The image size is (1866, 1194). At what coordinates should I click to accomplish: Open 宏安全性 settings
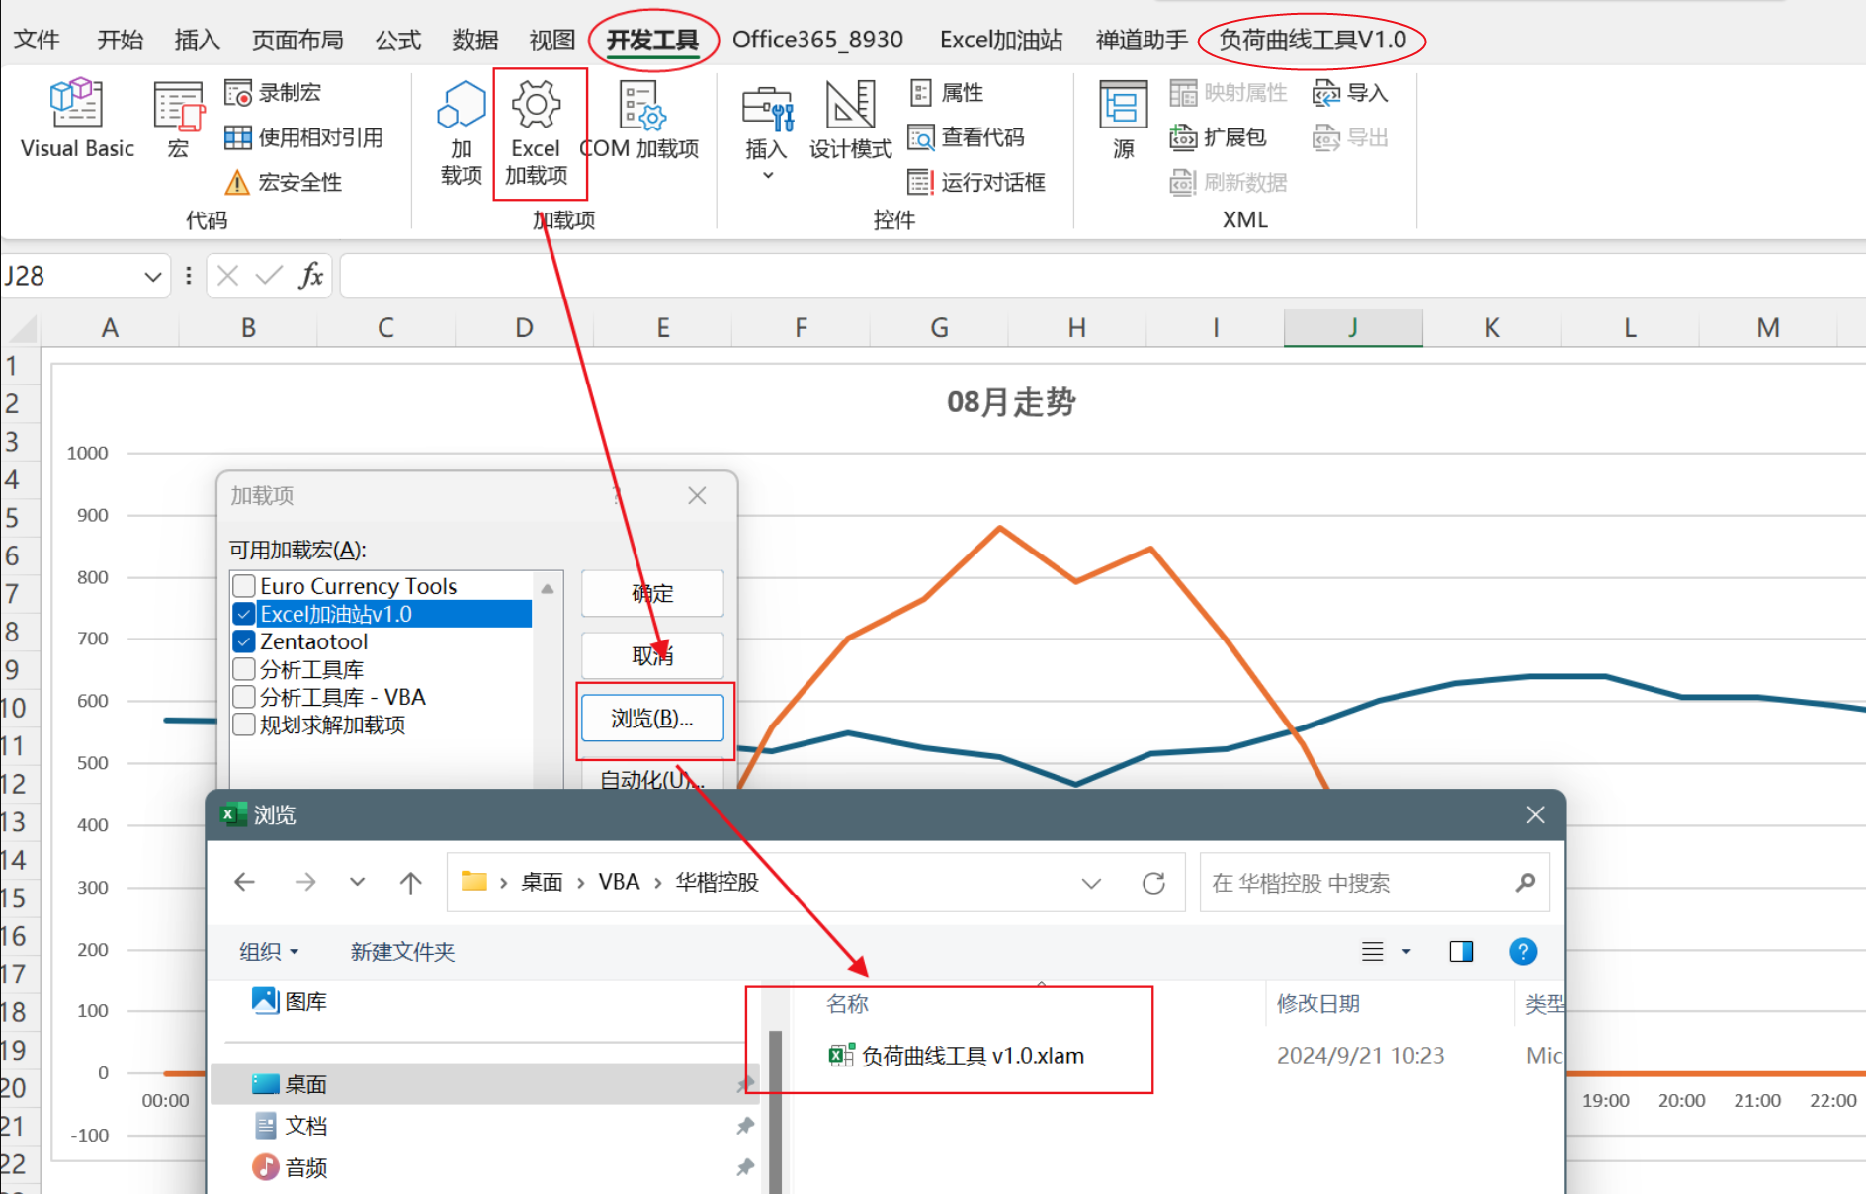[x=284, y=182]
